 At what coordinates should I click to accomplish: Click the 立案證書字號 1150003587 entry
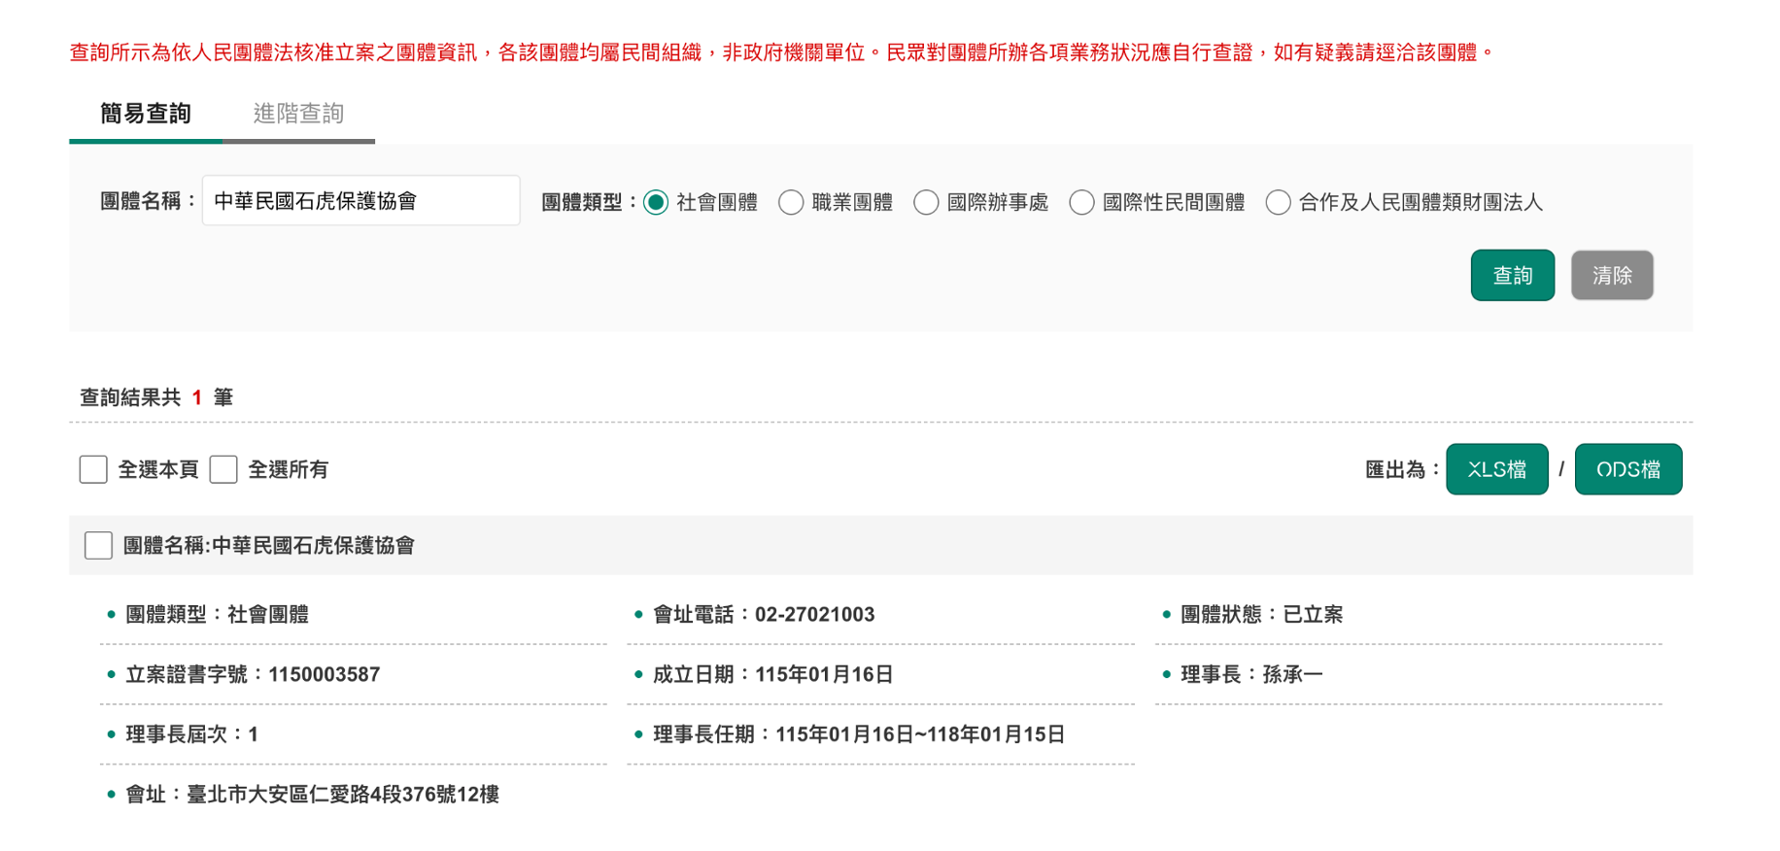324,675
